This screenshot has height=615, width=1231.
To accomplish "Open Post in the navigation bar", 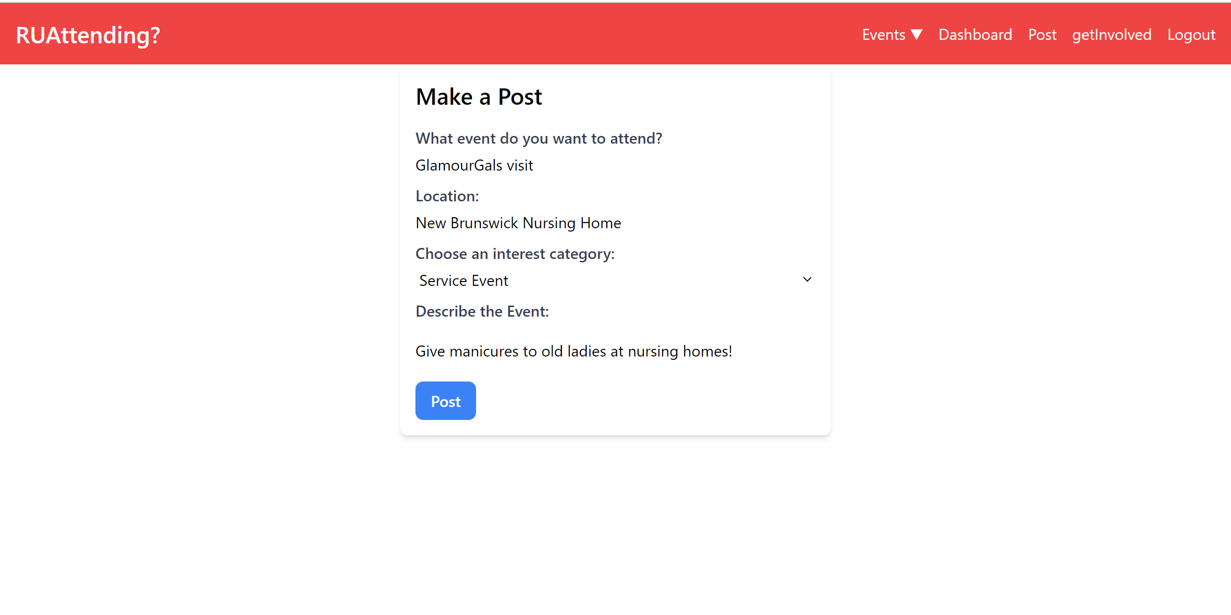I will click(1042, 35).
